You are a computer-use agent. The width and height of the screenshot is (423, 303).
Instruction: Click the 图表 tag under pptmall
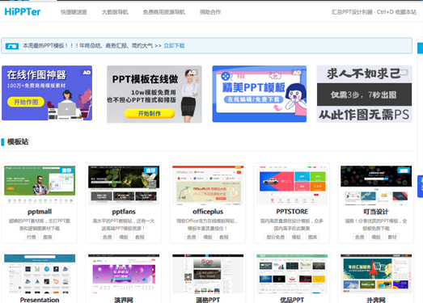coord(48,237)
